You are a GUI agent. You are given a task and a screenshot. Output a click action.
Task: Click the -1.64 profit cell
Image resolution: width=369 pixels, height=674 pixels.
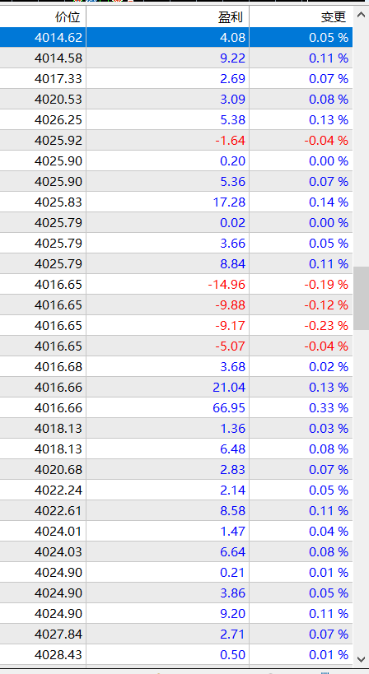pyautogui.click(x=168, y=140)
